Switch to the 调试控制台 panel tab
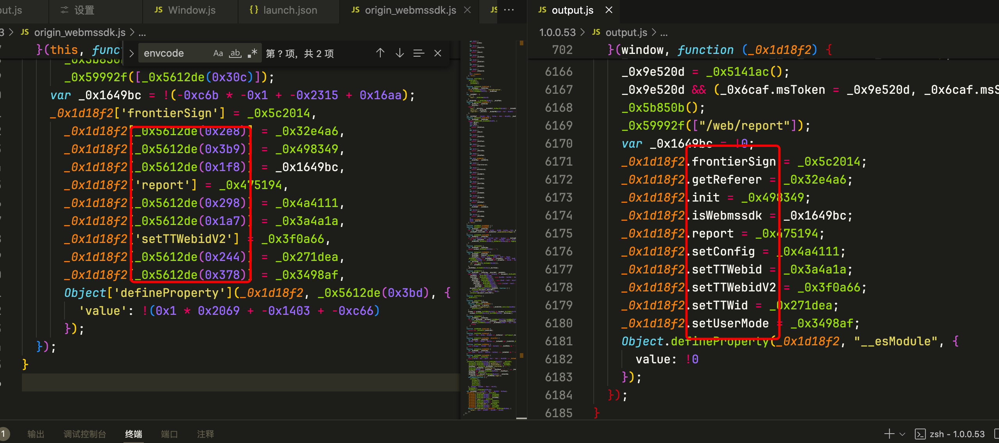This screenshot has width=999, height=443. point(84,434)
